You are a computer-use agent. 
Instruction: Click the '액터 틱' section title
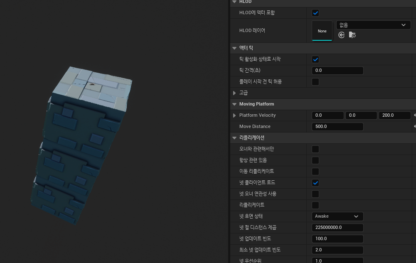[x=246, y=48]
